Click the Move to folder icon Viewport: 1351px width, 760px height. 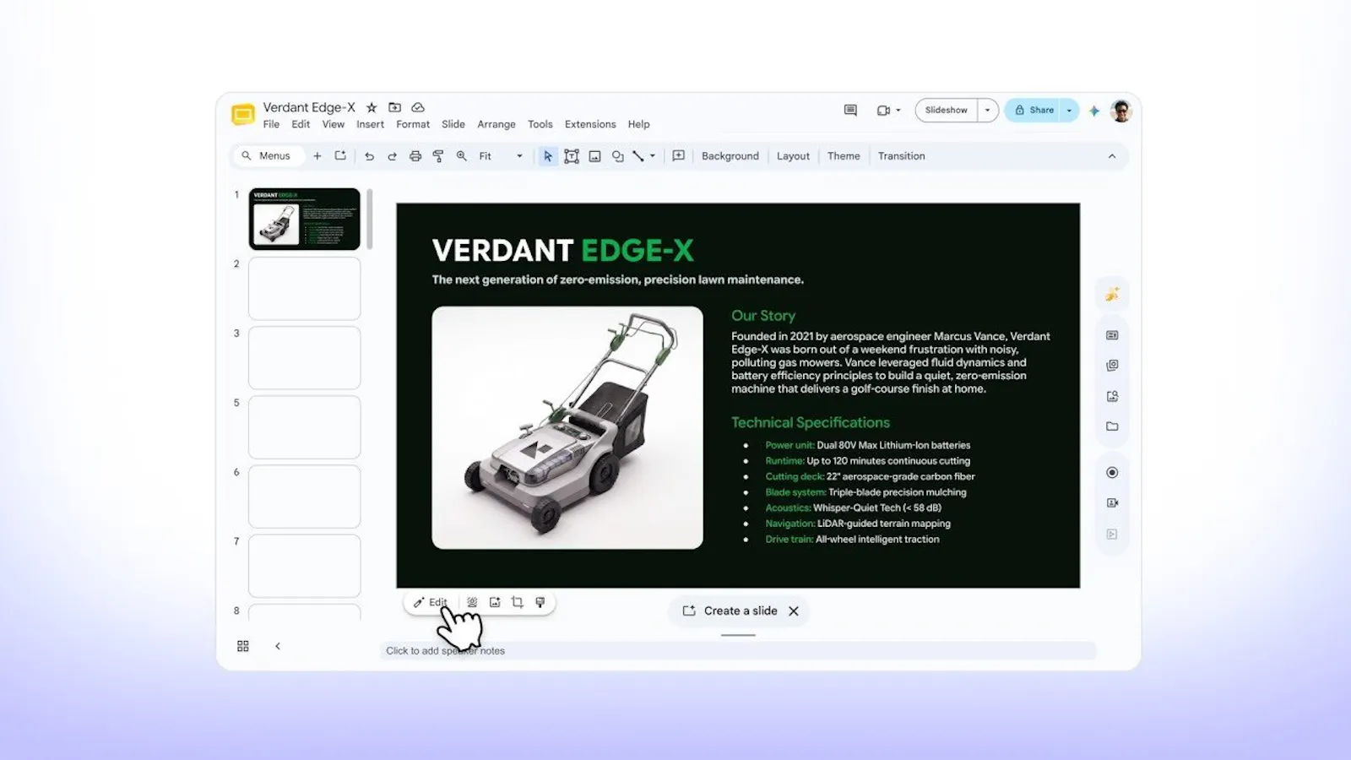click(x=394, y=107)
